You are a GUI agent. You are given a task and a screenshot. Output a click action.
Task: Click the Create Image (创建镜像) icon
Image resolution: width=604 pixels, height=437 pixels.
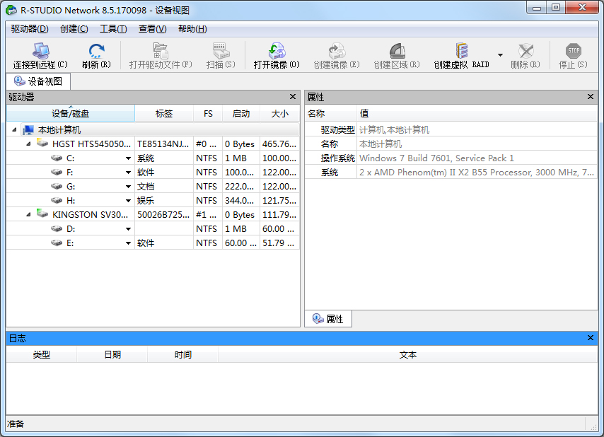[x=337, y=51]
